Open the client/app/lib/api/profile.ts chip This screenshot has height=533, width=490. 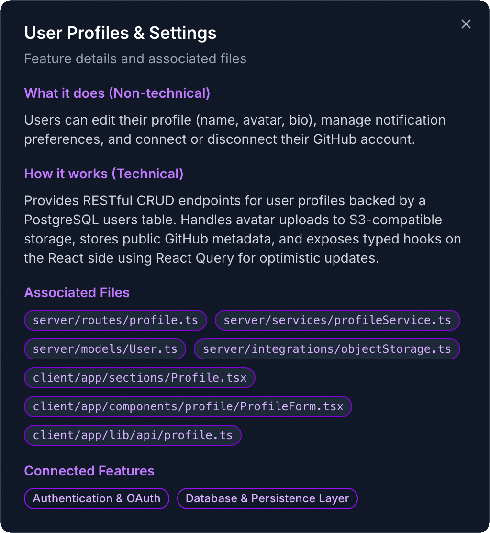pos(133,435)
